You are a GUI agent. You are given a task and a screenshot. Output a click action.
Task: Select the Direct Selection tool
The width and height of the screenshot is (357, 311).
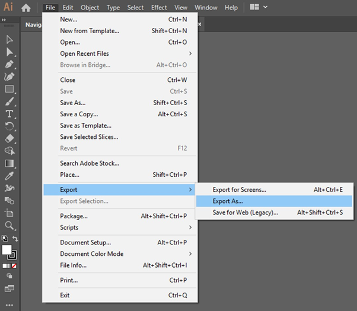click(x=9, y=52)
